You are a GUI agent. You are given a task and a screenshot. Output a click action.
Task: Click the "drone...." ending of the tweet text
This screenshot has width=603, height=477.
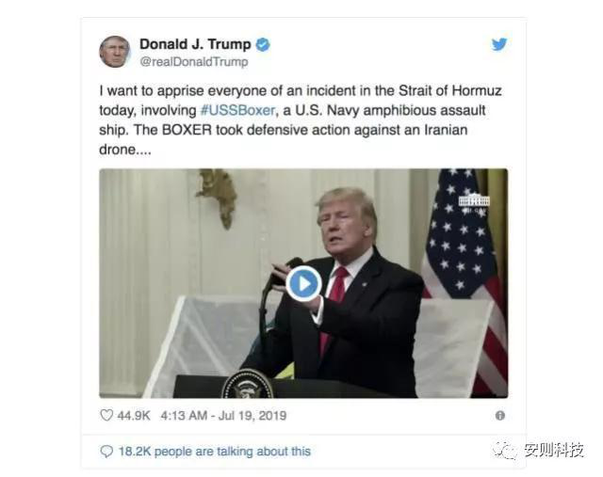(x=125, y=150)
